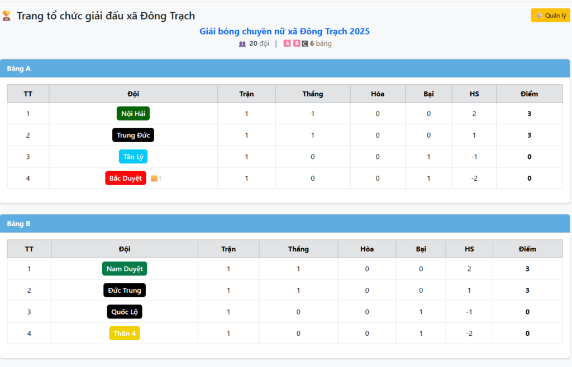Click the Điểm column header in Bảng A
The image size is (572, 367).
pos(529,94)
